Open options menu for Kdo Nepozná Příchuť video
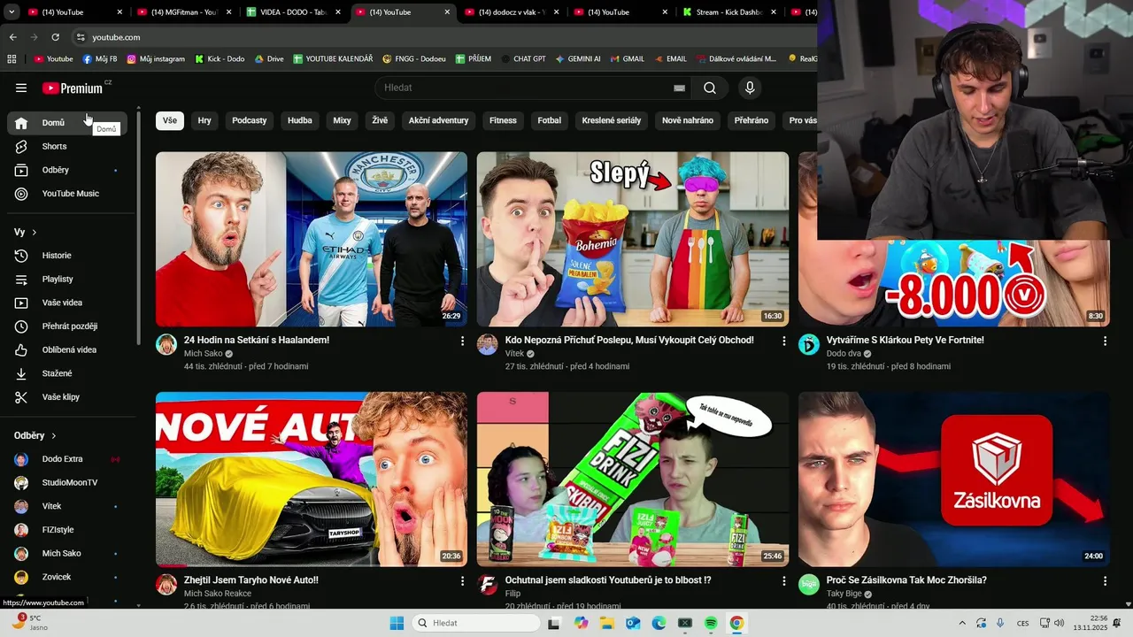1133x637 pixels. [783, 341]
